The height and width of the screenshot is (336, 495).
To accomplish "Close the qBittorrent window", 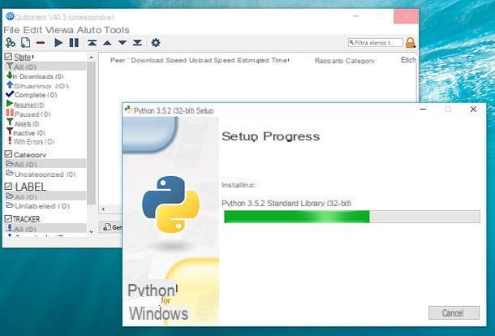I will (x=406, y=16).
